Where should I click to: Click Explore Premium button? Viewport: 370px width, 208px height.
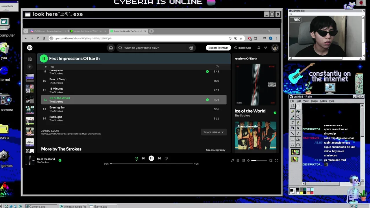click(x=218, y=48)
